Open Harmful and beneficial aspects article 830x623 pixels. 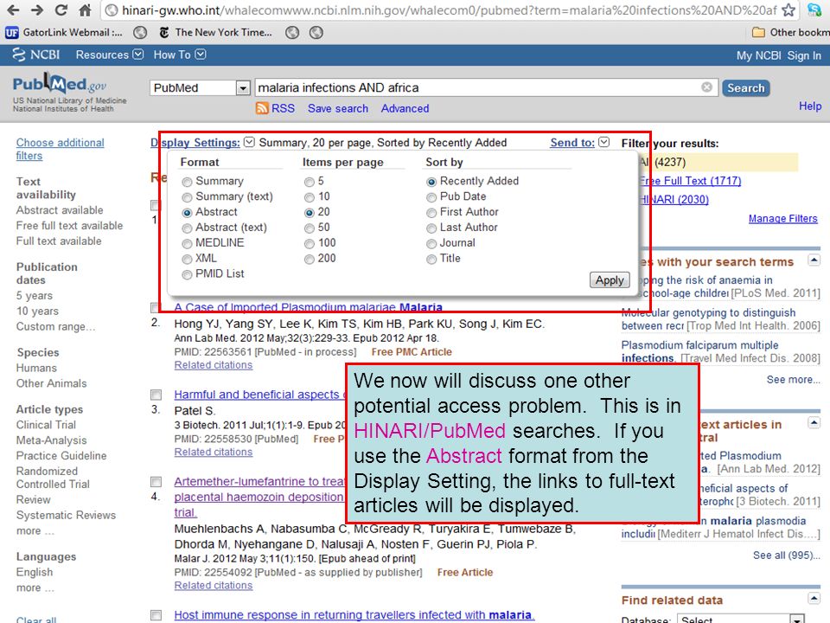[259, 395]
